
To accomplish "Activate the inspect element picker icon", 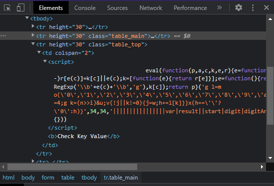I will pos(7,8).
